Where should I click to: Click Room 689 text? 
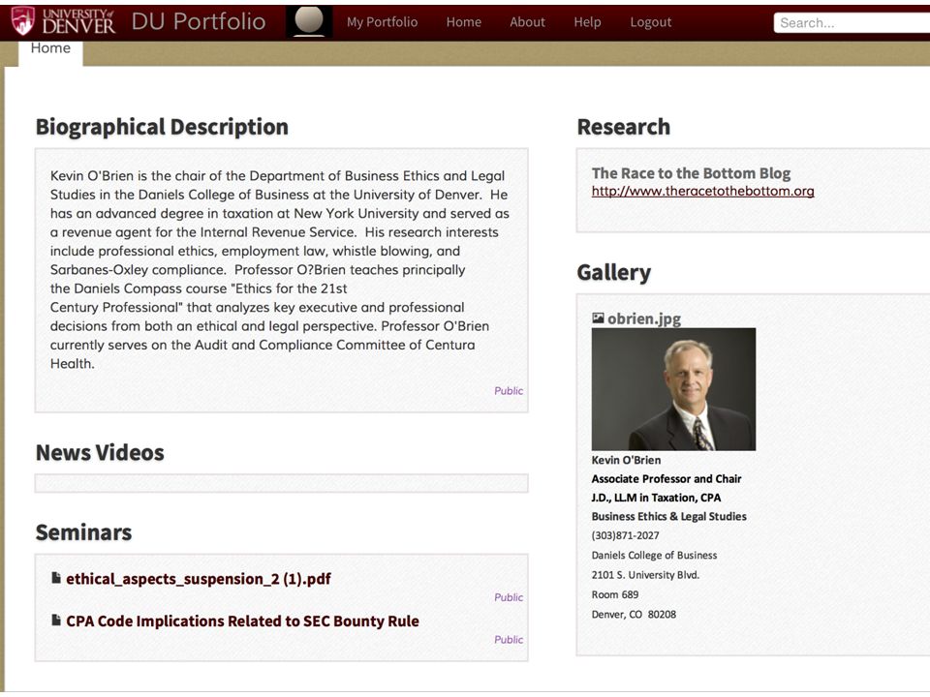point(615,594)
